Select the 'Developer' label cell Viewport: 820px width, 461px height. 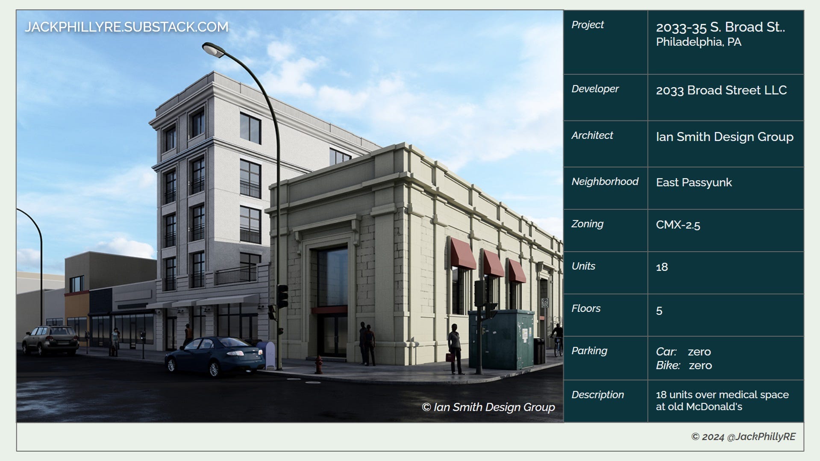(x=605, y=97)
